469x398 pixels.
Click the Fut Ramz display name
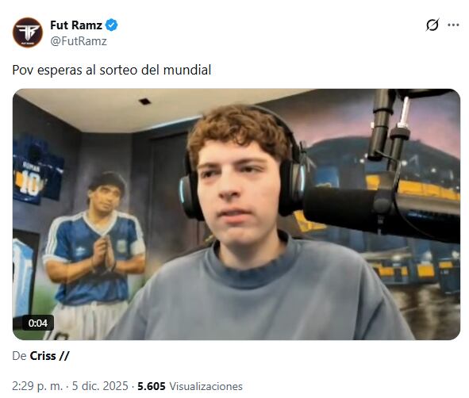click(x=76, y=25)
